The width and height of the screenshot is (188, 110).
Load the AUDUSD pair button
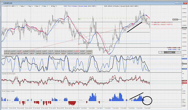tap(32, 51)
